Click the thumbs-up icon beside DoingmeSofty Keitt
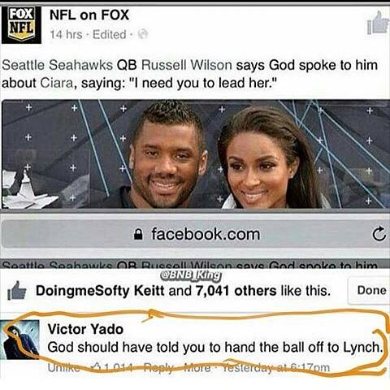 [17, 291]
